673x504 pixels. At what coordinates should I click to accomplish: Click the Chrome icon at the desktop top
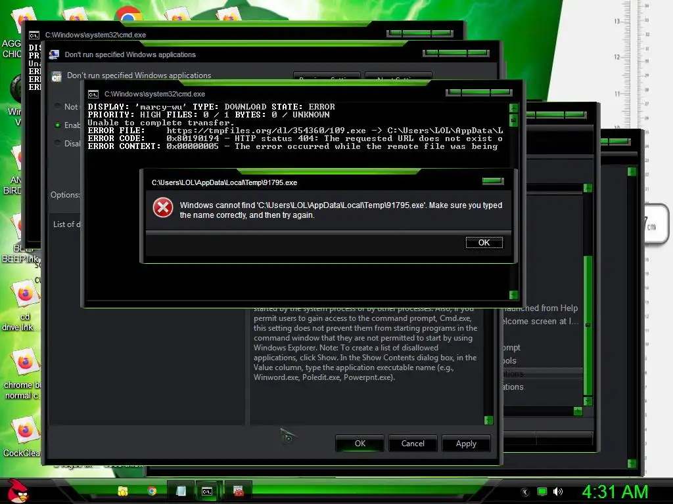coord(128,15)
